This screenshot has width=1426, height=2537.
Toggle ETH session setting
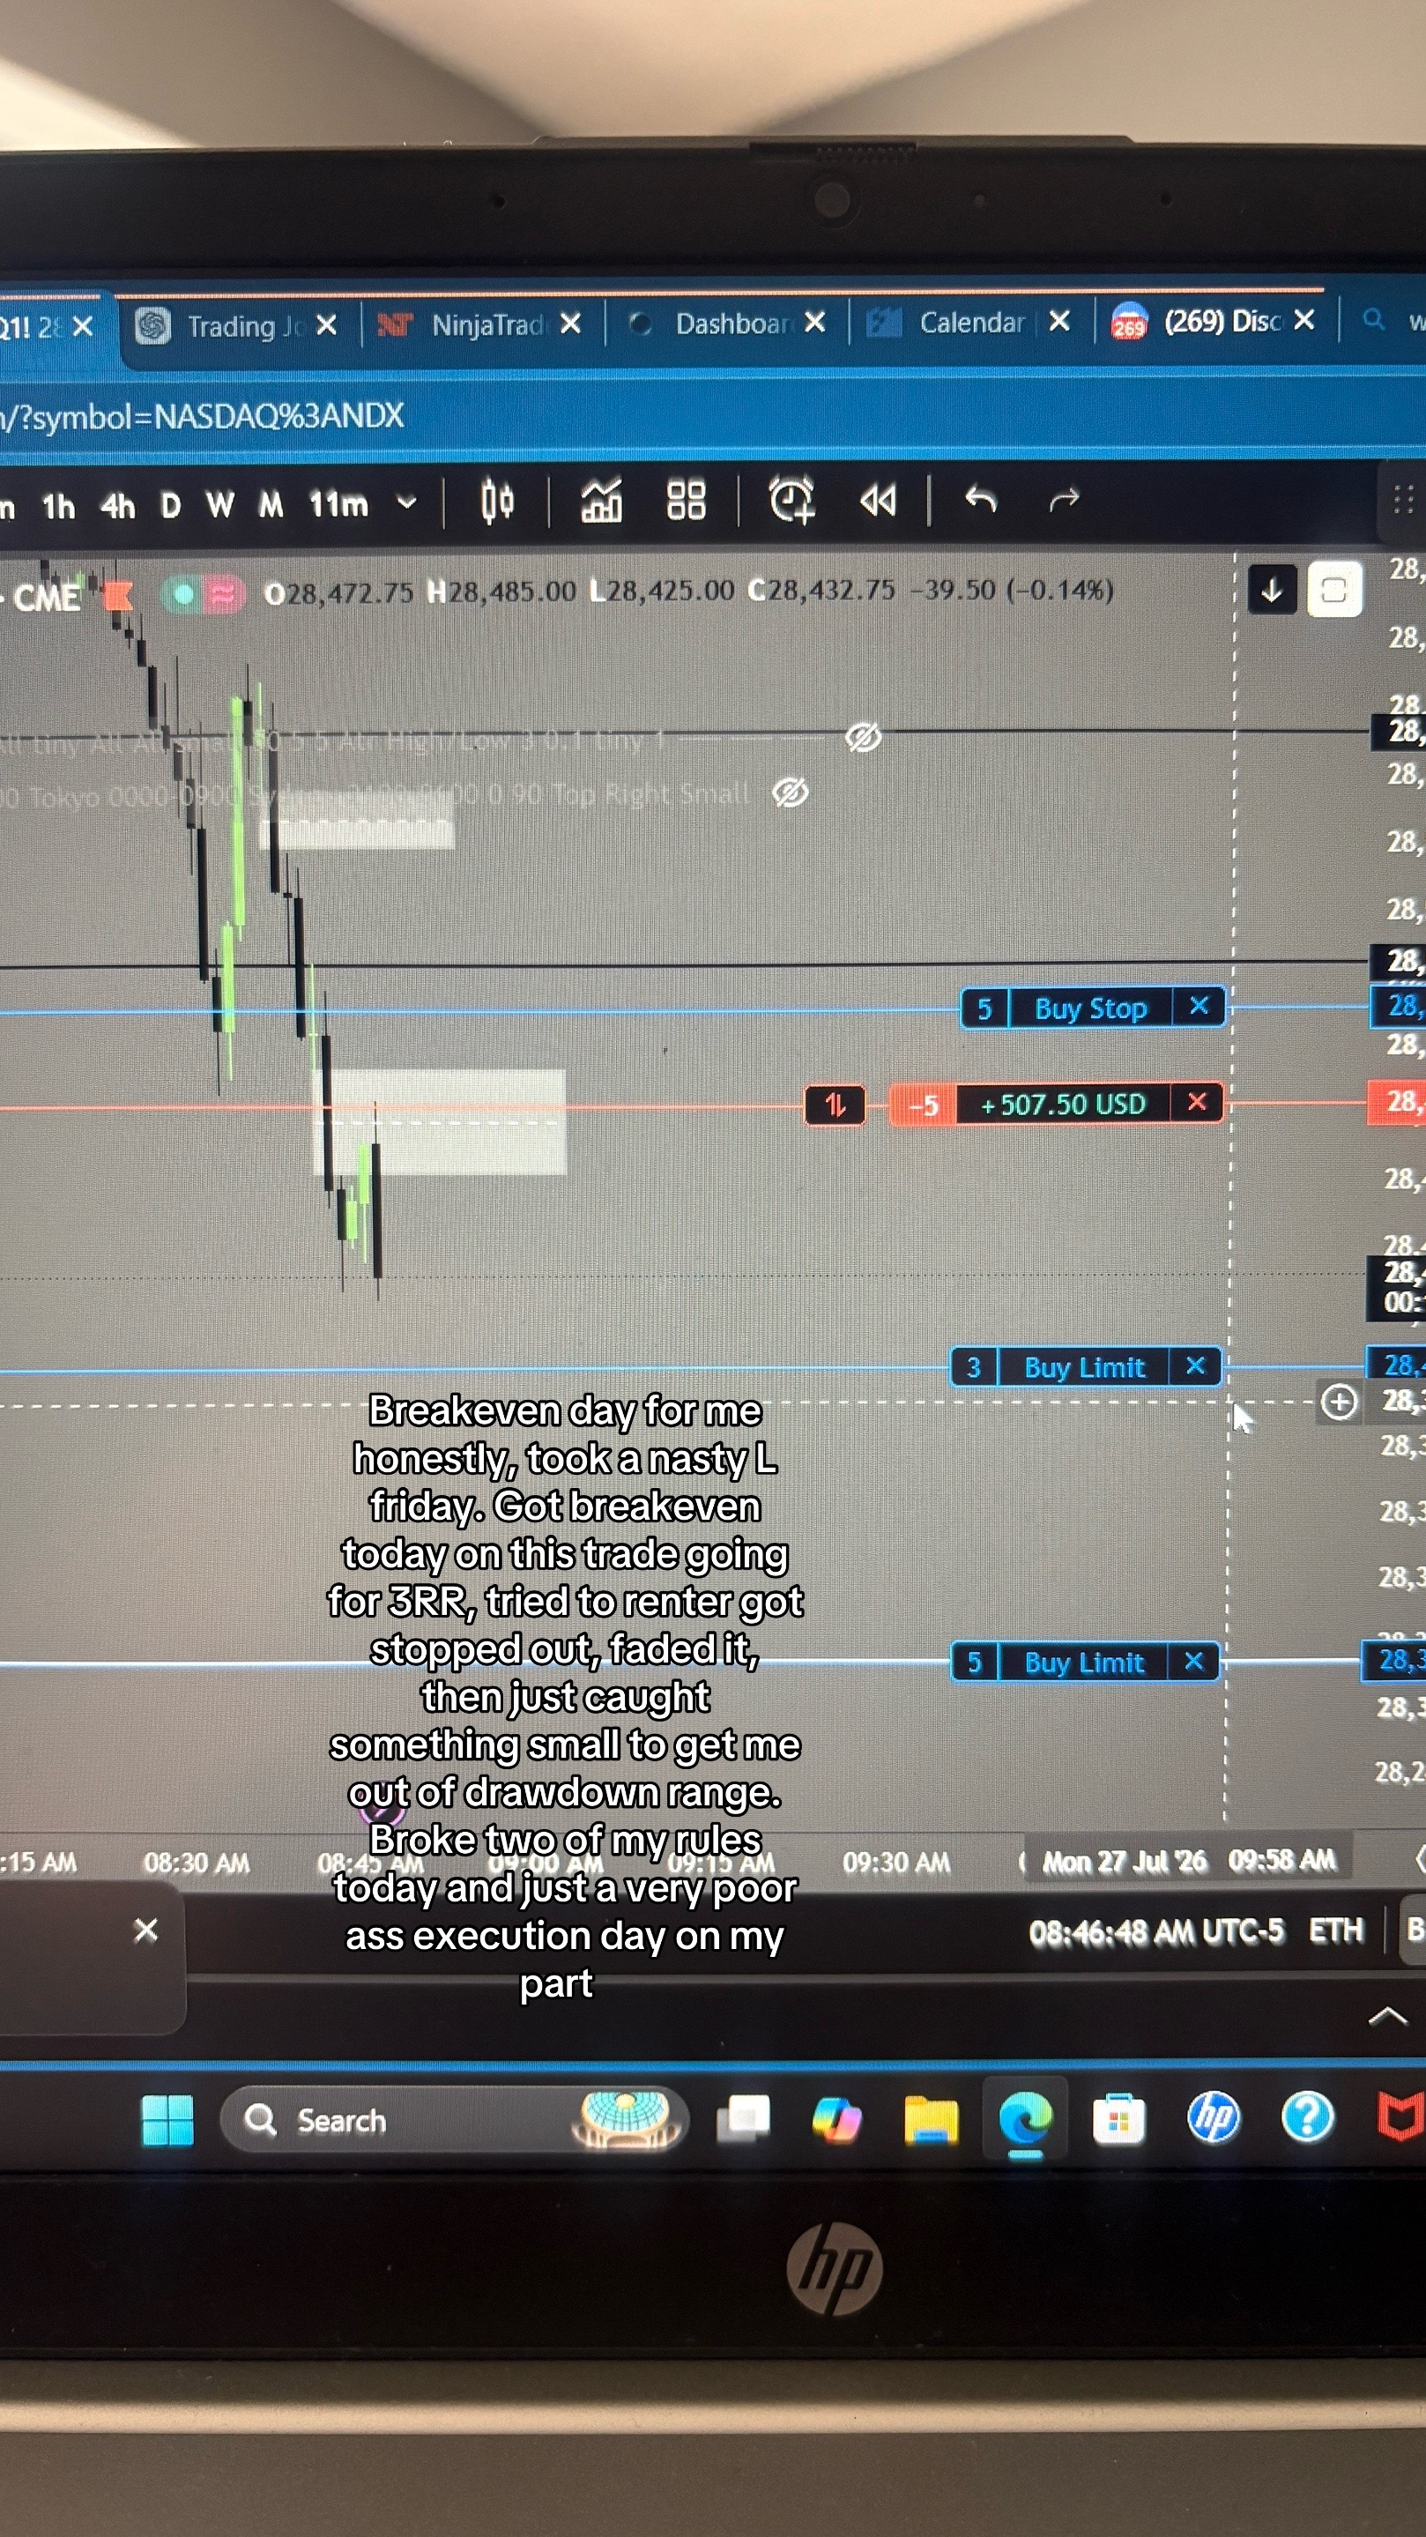[x=1335, y=1932]
